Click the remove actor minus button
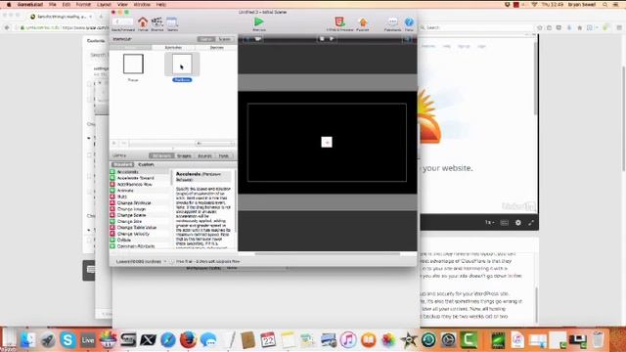The height and width of the screenshot is (352, 626). (124, 144)
